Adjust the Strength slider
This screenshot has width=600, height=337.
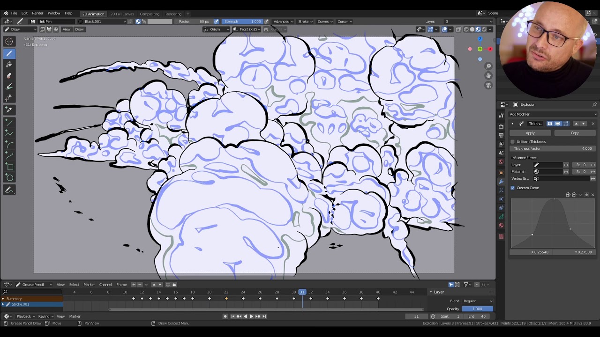(x=242, y=22)
